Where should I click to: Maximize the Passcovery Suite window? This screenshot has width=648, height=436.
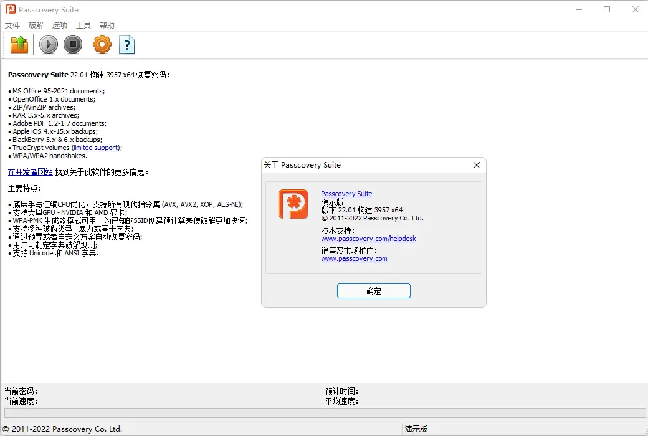click(607, 9)
